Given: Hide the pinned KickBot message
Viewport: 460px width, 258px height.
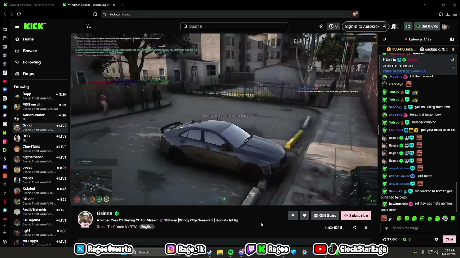Looking at the screenshot, I should pos(452,60).
